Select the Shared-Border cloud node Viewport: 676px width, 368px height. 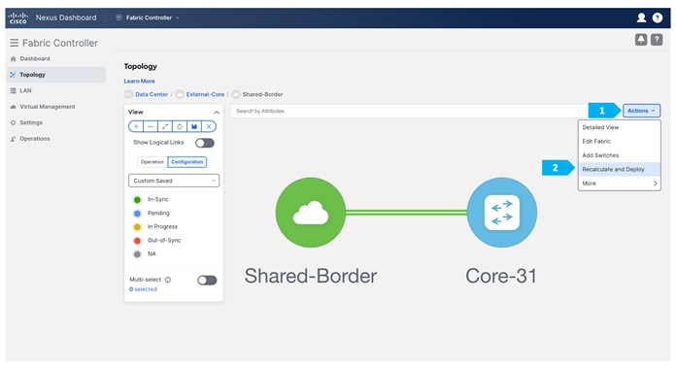pos(311,213)
